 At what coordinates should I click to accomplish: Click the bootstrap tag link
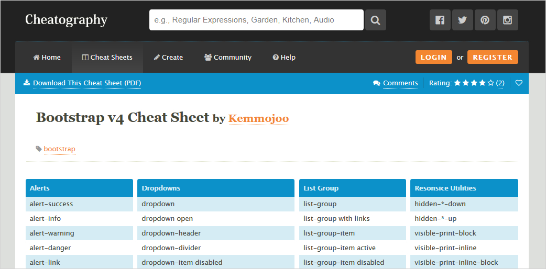tap(59, 149)
